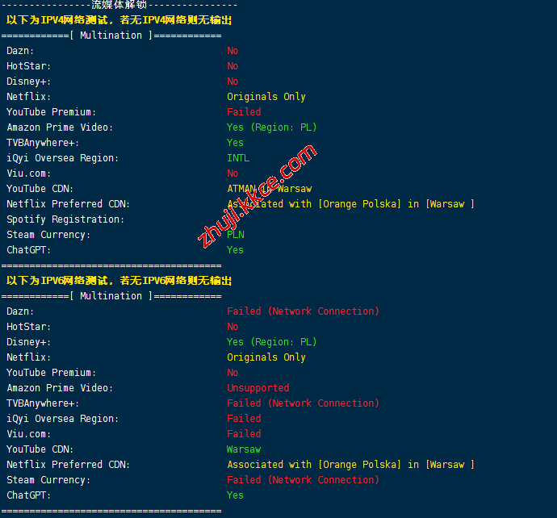Select the ChatGPT "Yes" result in the IPV6 section
557x518 pixels.
[x=235, y=495]
